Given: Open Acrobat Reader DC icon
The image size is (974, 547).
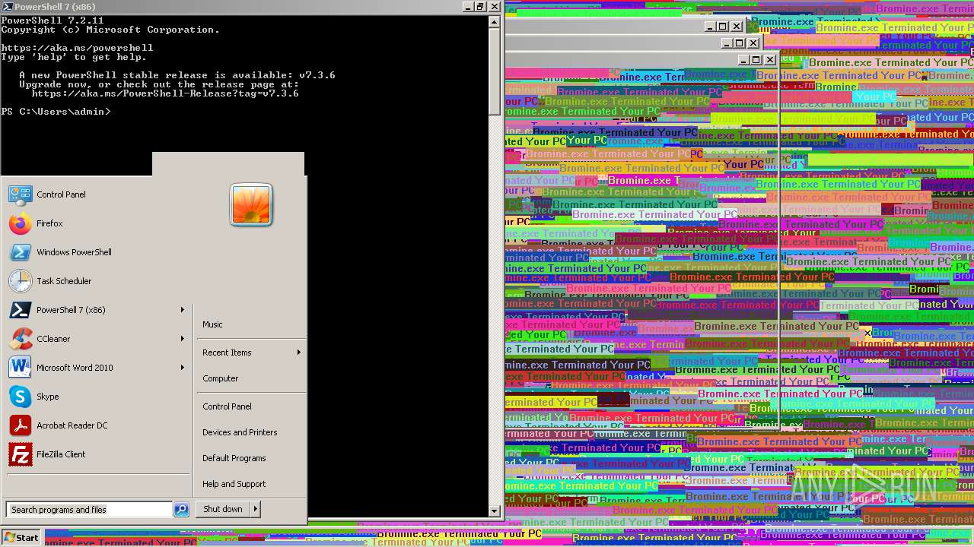Looking at the screenshot, I should [x=21, y=425].
